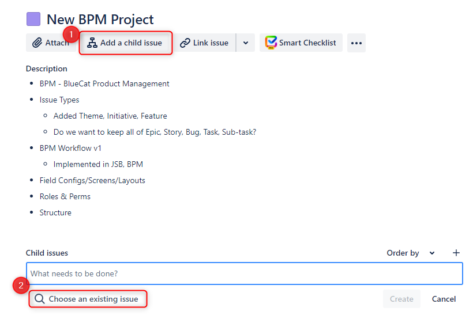Click the Child issues heading
Screen dimensions: 473x323
[47, 253]
